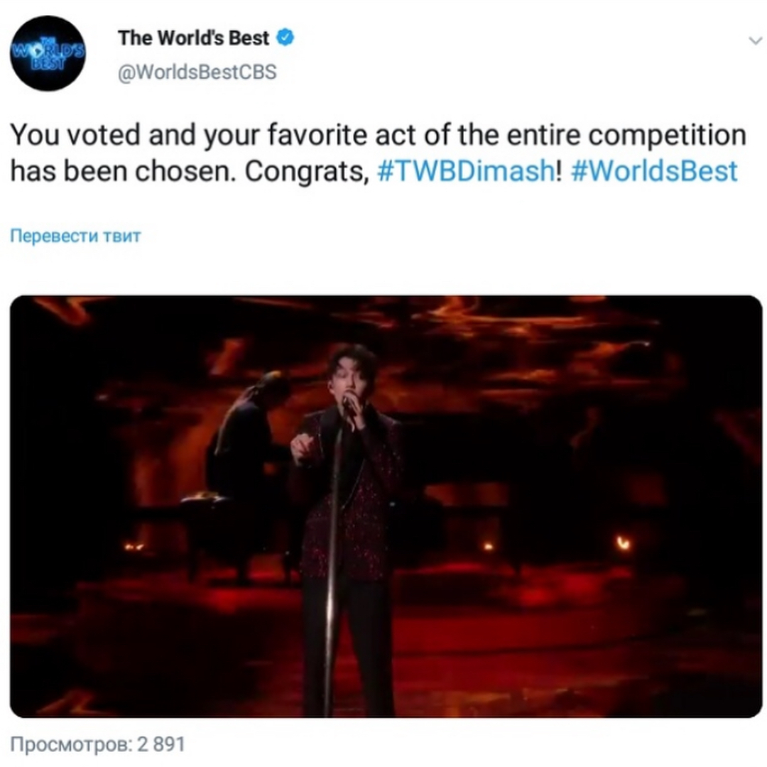Click Перевести твит to translate
Screen dimensions: 767x767
pyautogui.click(x=75, y=236)
